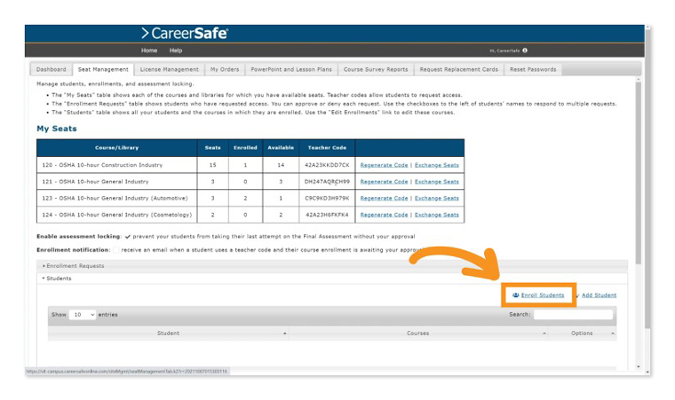Sort by Options column
Viewport: 675px width, 400px height.
coord(582,333)
